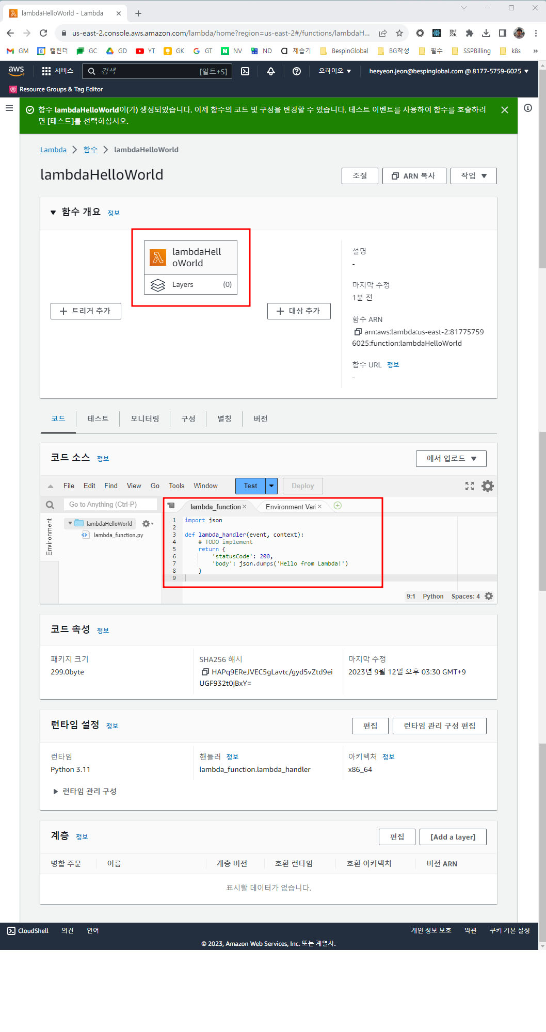Open Resource Groups & Tag Editor
546x1032 pixels.
56,89
